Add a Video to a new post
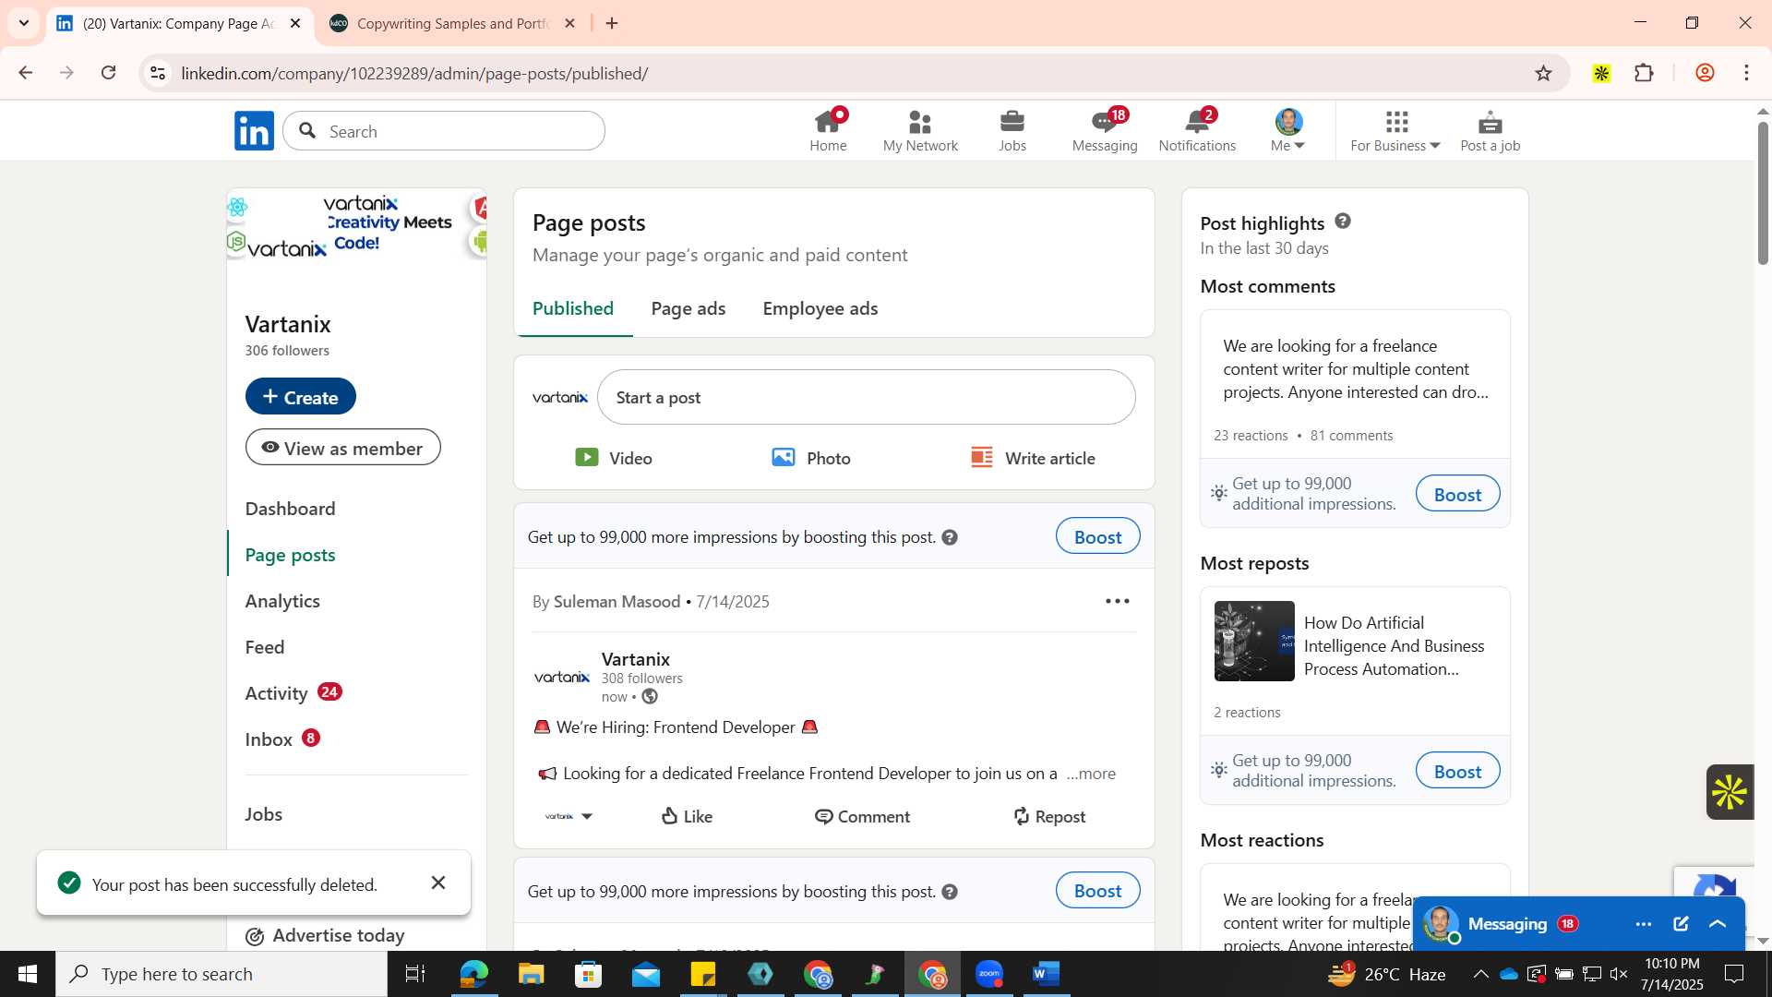1772x997 pixels. pos(614,458)
